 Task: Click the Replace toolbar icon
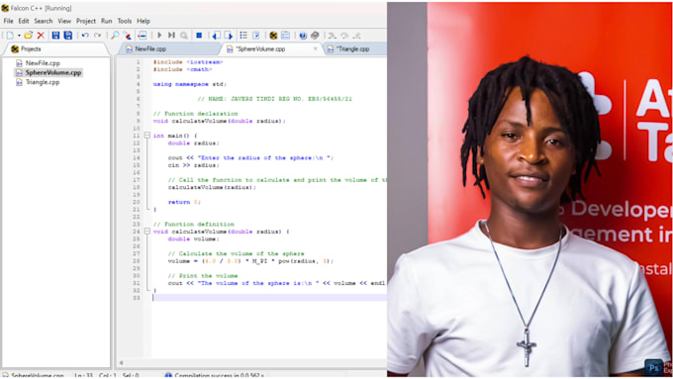127,36
